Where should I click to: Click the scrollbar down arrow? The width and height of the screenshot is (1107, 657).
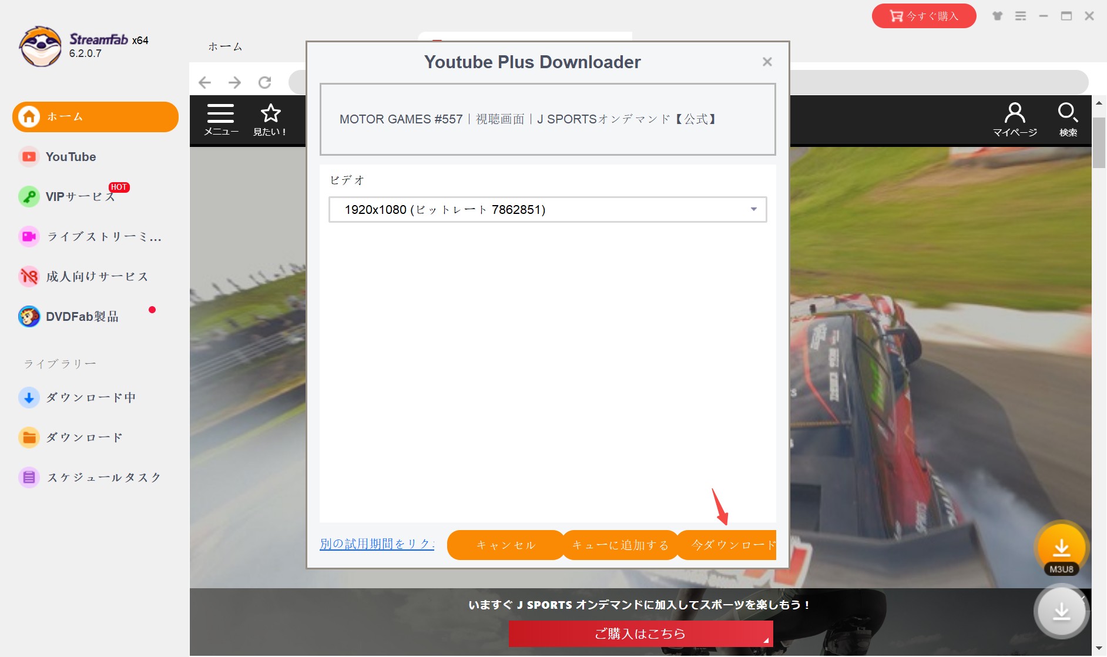pos(1099,649)
